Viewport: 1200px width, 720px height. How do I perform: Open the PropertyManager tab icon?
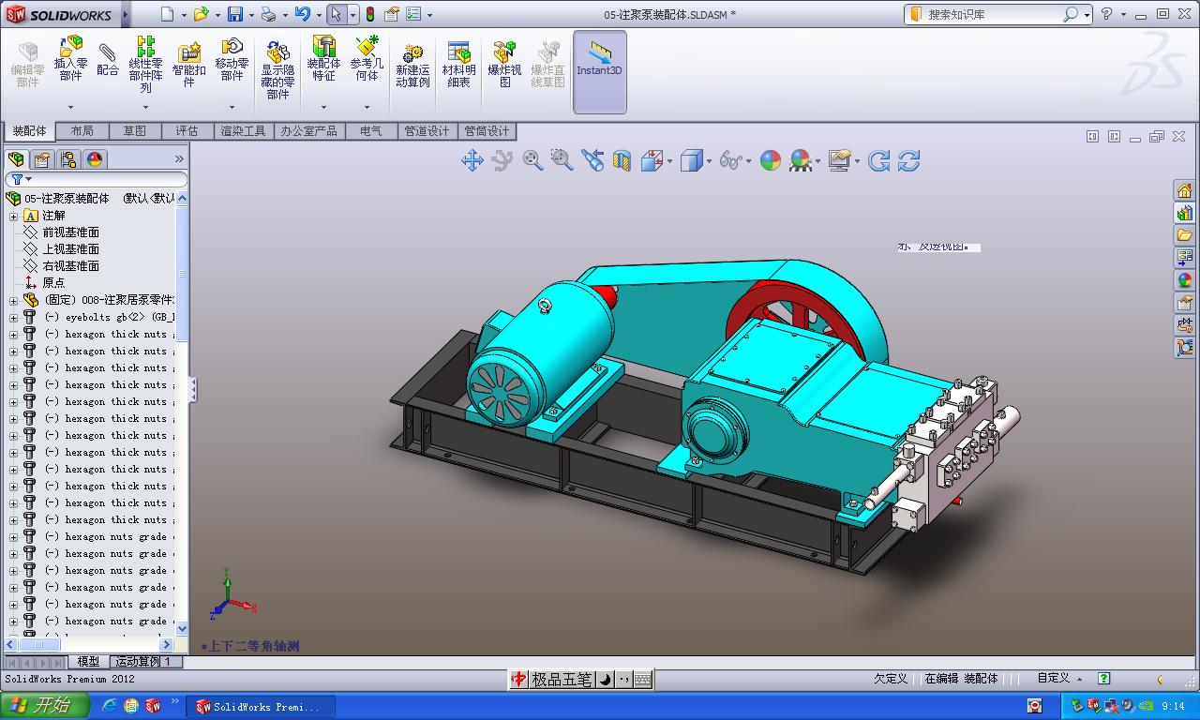(x=42, y=159)
